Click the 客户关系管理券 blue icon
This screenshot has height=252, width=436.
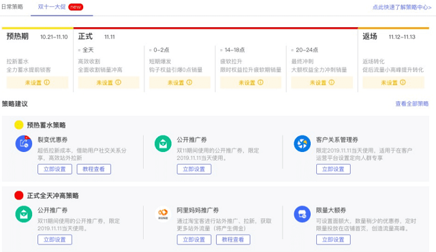(x=302, y=143)
